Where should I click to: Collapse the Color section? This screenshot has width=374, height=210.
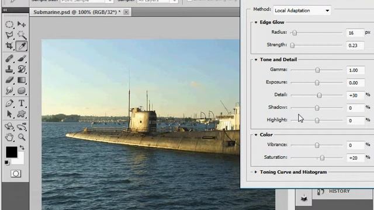[x=256, y=135]
